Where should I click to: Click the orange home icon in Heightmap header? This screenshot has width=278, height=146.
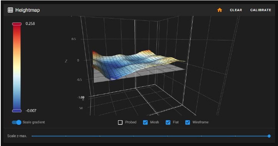pyautogui.click(x=220, y=10)
